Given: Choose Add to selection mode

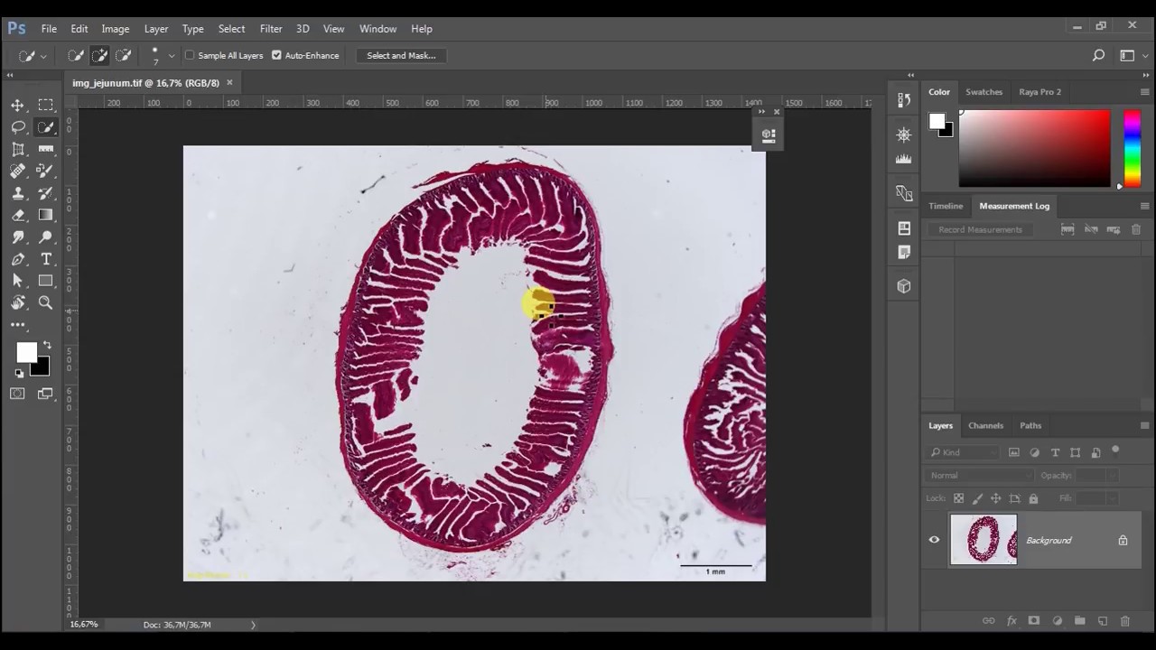Looking at the screenshot, I should pos(99,55).
